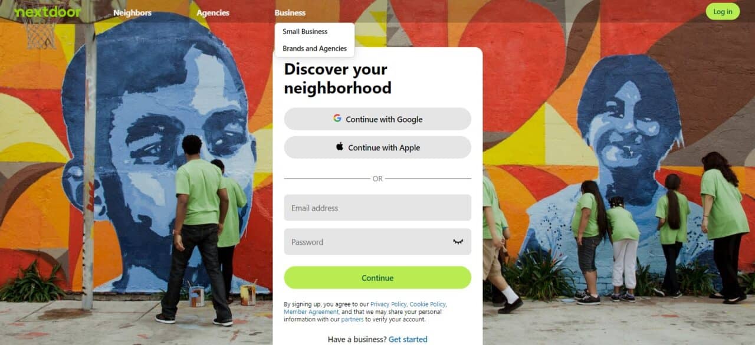Collapse the Business dropdown menu

tap(290, 12)
